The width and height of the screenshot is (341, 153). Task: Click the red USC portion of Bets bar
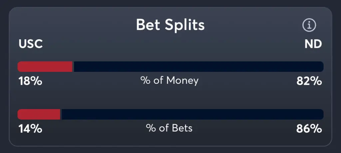point(39,114)
